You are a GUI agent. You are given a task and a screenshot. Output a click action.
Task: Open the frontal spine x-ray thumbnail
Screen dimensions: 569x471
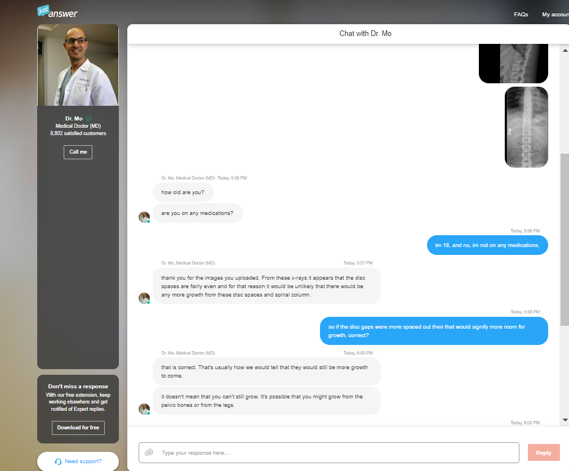pyautogui.click(x=526, y=127)
